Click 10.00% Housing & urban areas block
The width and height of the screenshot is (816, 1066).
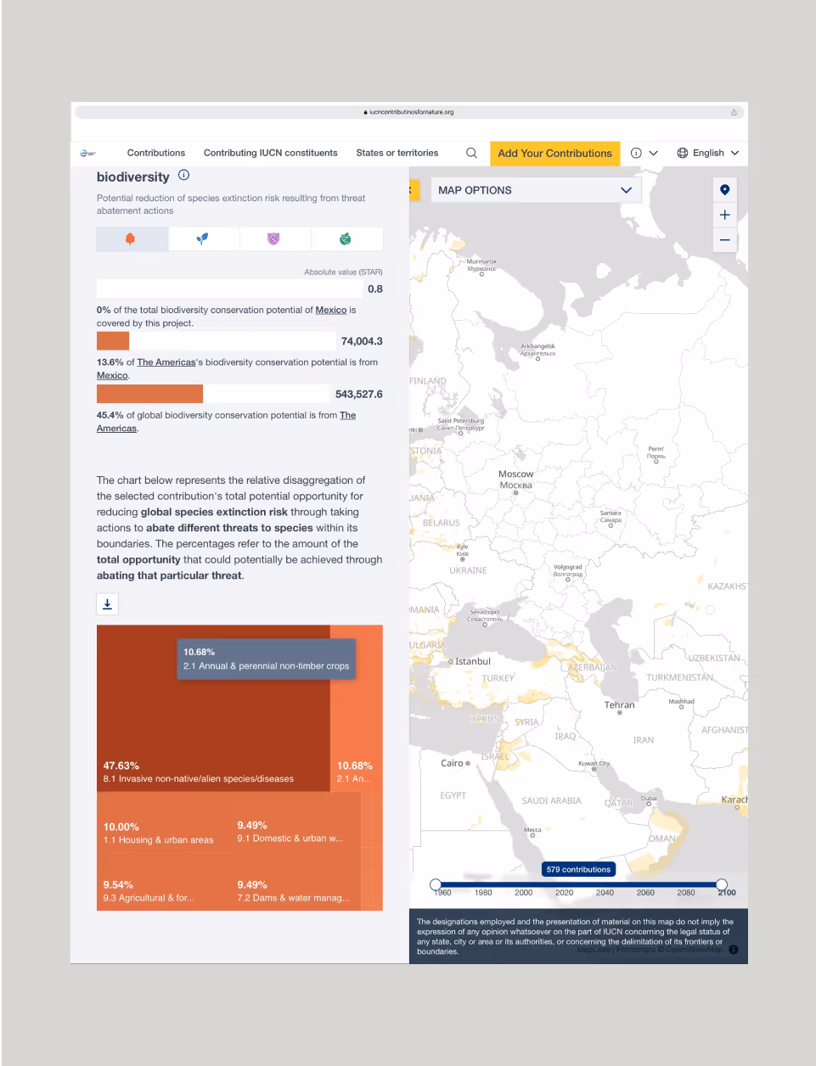(x=163, y=822)
